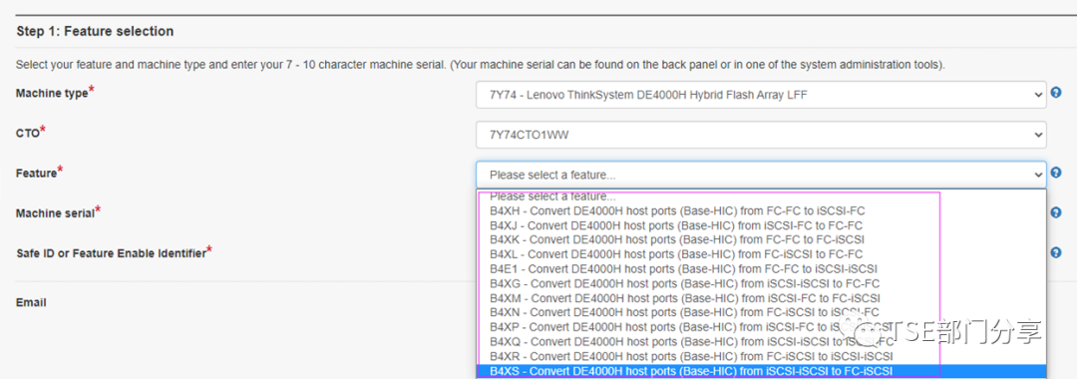Click the help icon beside Machine type
The image size is (1077, 379).
pos(1056,94)
